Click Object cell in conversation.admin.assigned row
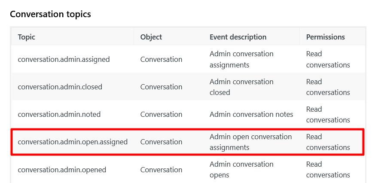378x183 pixels. tap(161, 59)
